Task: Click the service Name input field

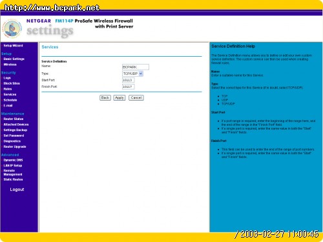Action: tap(136, 67)
